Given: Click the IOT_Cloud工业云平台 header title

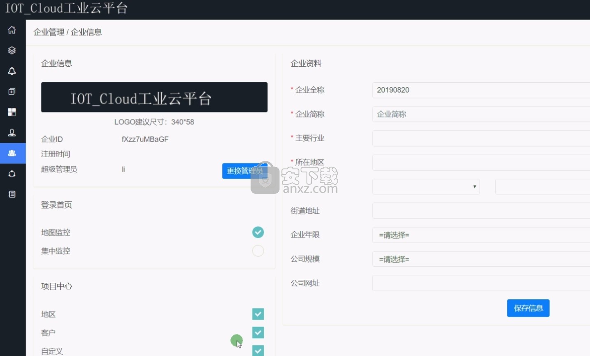Looking at the screenshot, I should click(67, 8).
